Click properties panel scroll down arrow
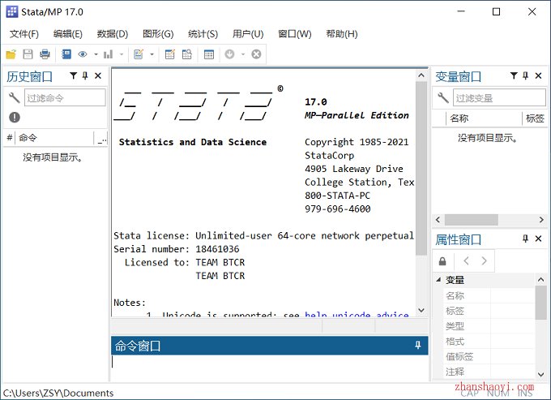 tap(540, 375)
